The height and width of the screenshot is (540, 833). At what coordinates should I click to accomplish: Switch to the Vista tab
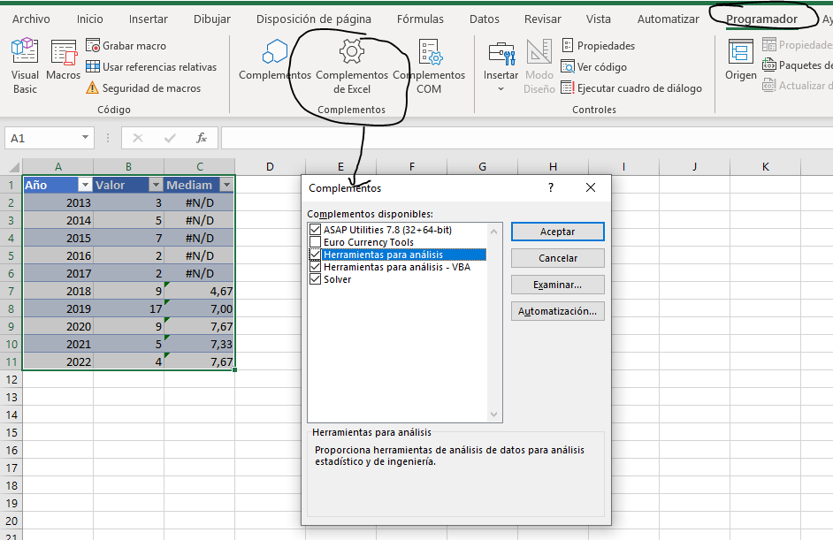point(598,19)
